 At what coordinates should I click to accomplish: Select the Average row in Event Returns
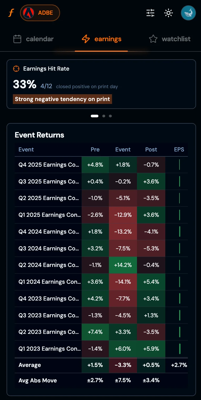click(x=30, y=365)
